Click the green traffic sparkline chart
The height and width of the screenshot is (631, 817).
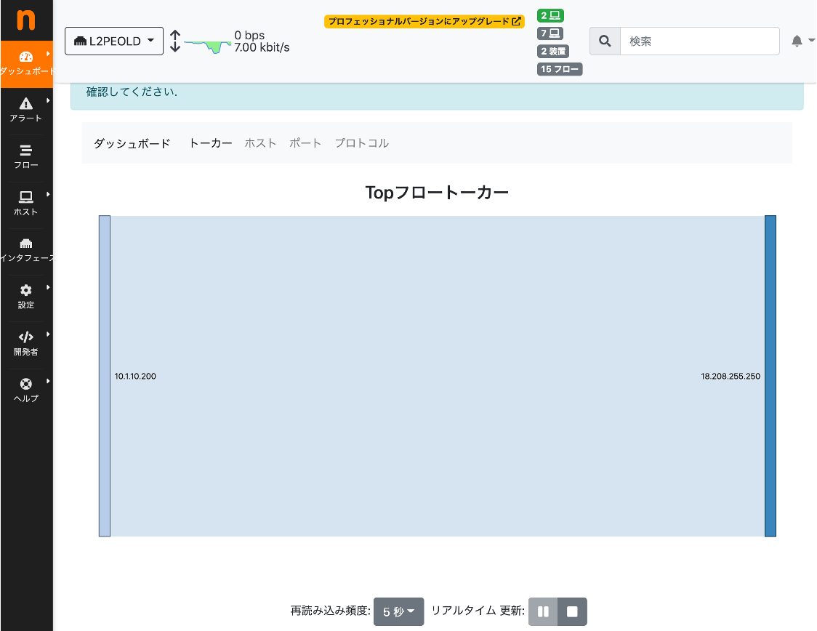click(207, 46)
